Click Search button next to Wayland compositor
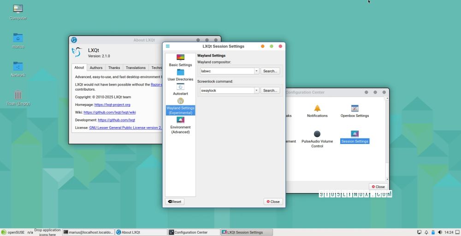461x236 pixels. (270, 71)
